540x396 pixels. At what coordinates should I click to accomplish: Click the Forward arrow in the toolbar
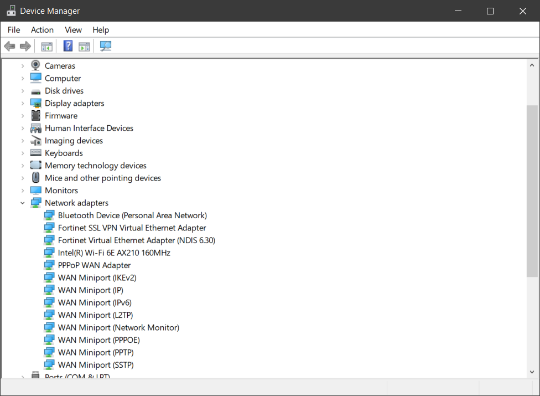click(x=25, y=47)
